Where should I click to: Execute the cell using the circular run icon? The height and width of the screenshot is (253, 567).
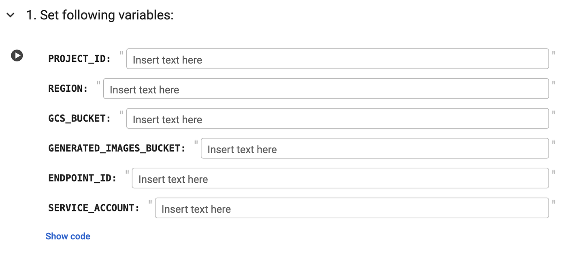tap(17, 56)
